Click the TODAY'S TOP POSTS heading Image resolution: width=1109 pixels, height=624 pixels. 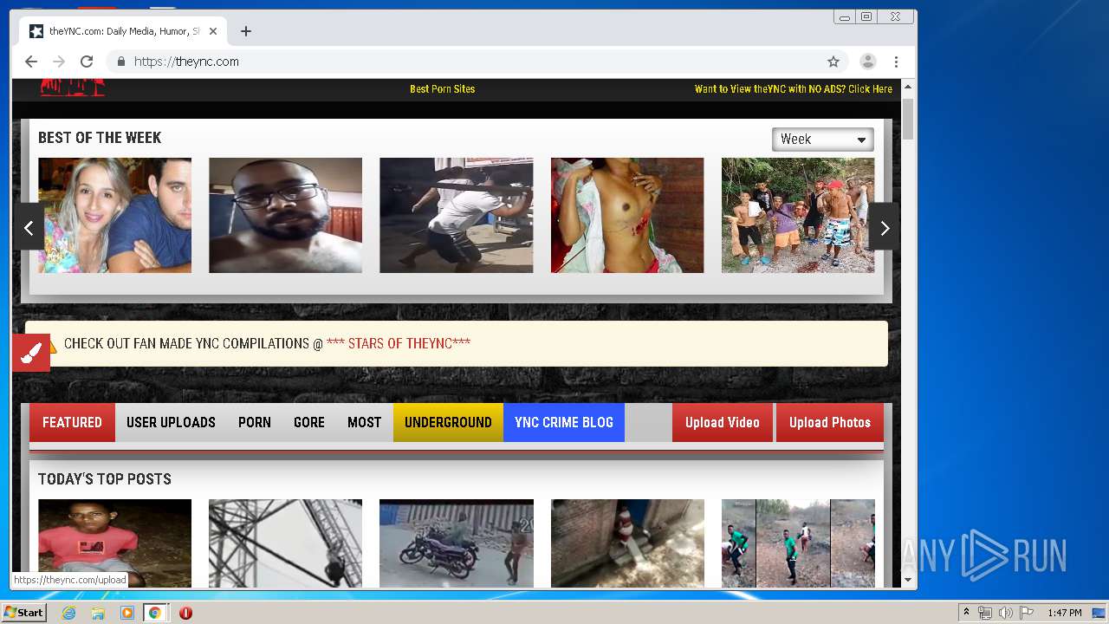105,479
